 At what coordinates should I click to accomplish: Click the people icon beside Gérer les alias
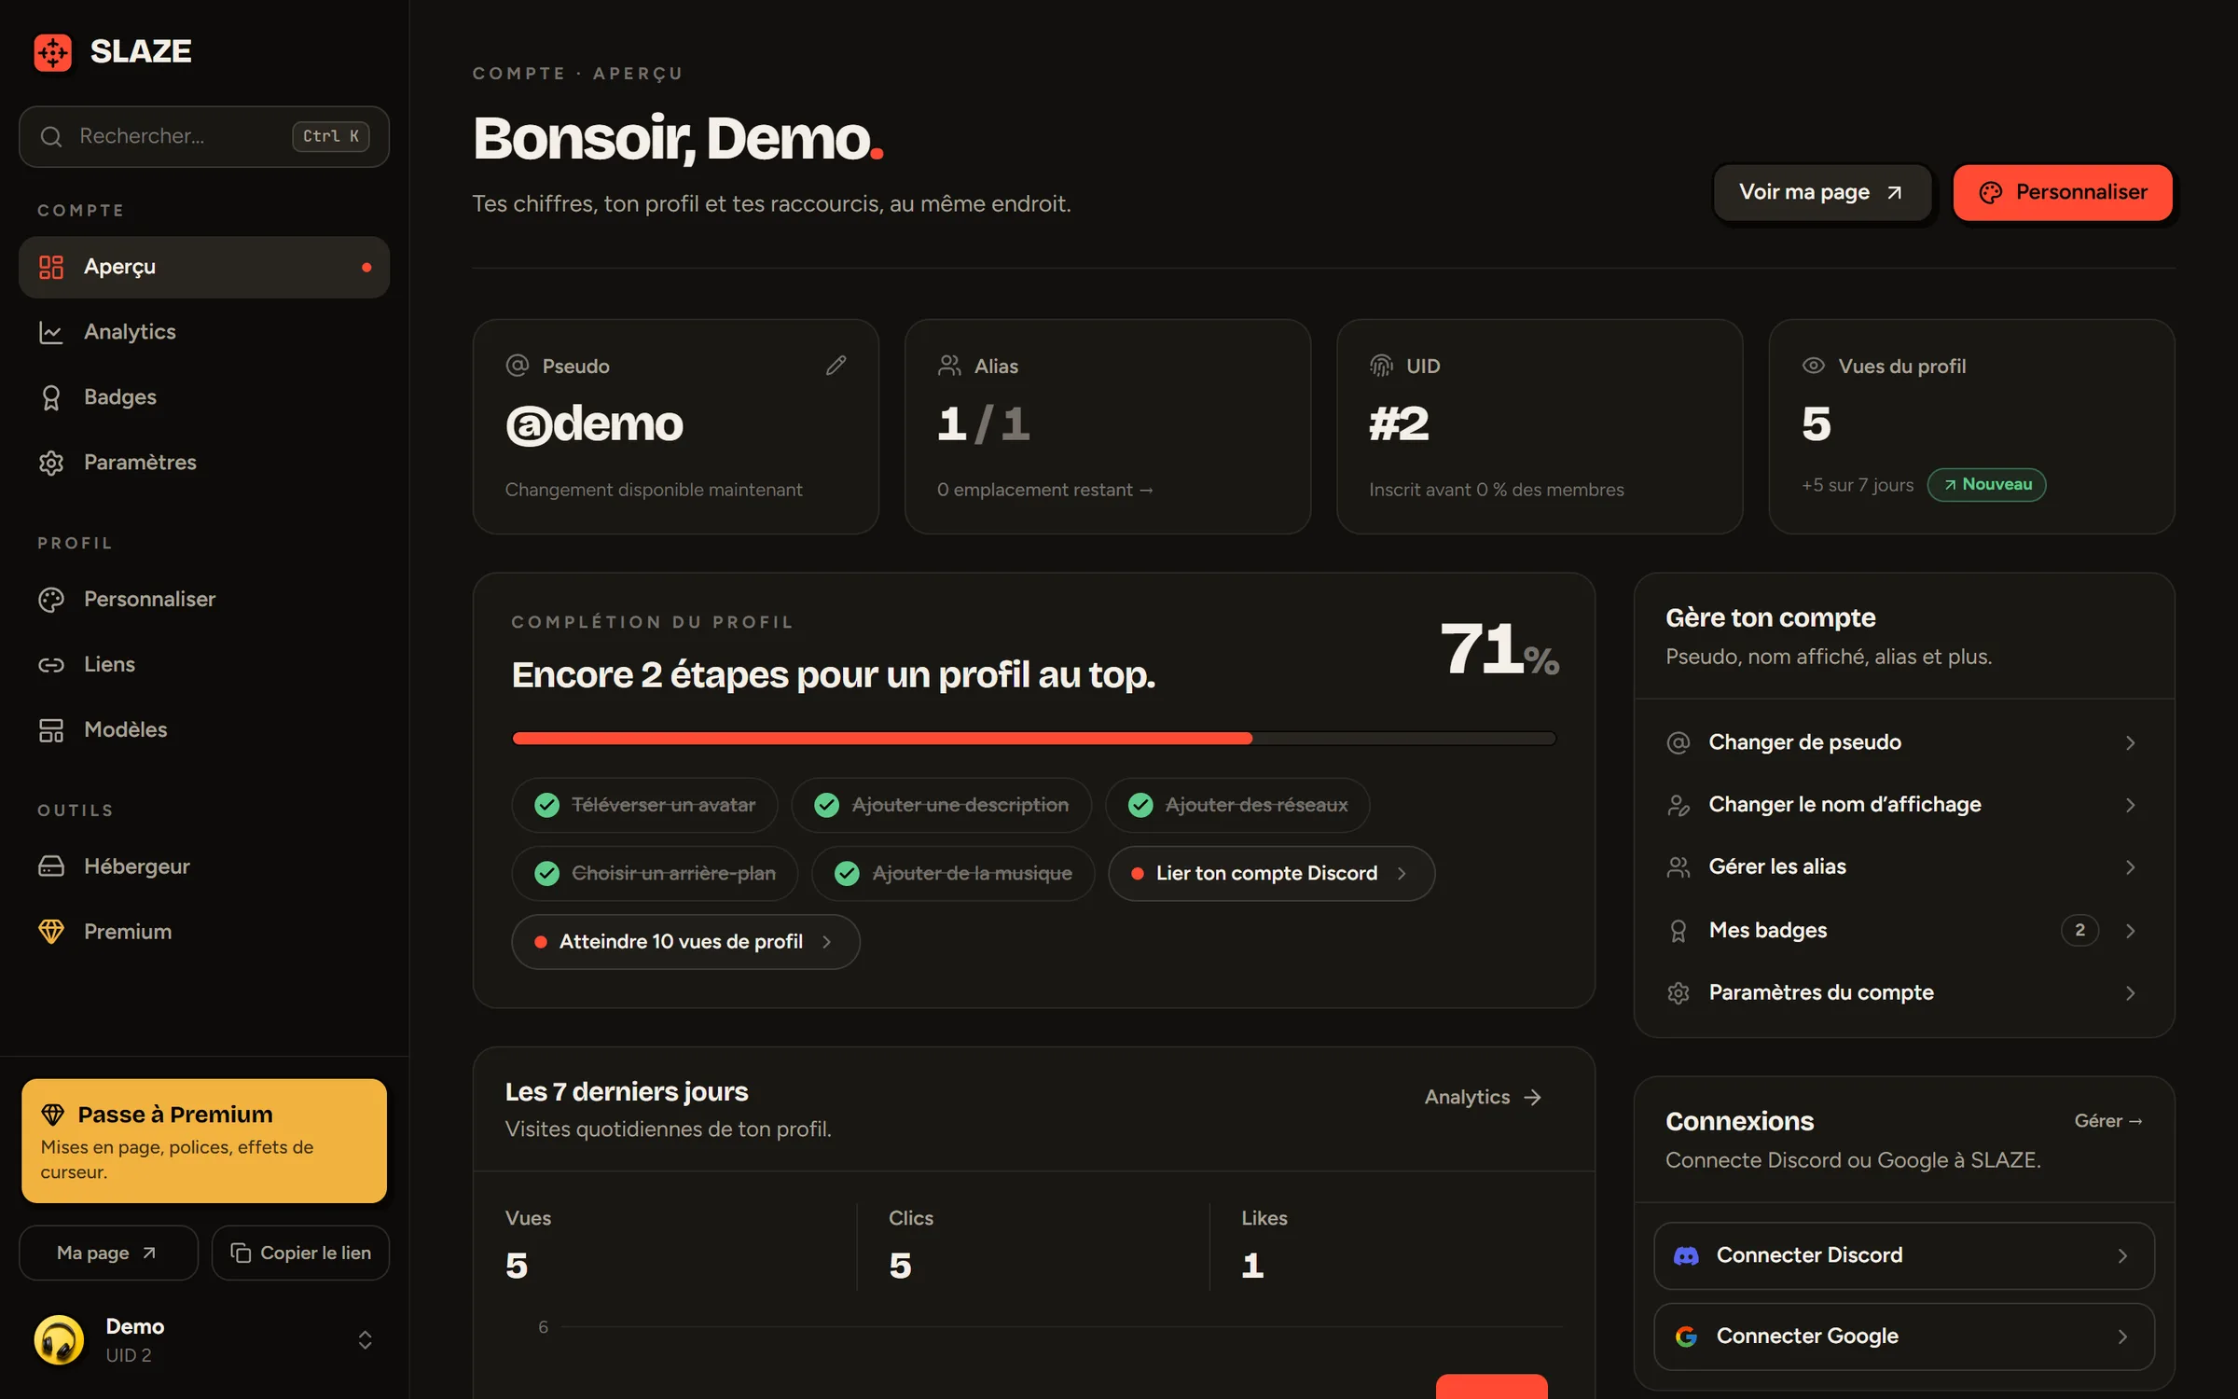[x=1678, y=867]
